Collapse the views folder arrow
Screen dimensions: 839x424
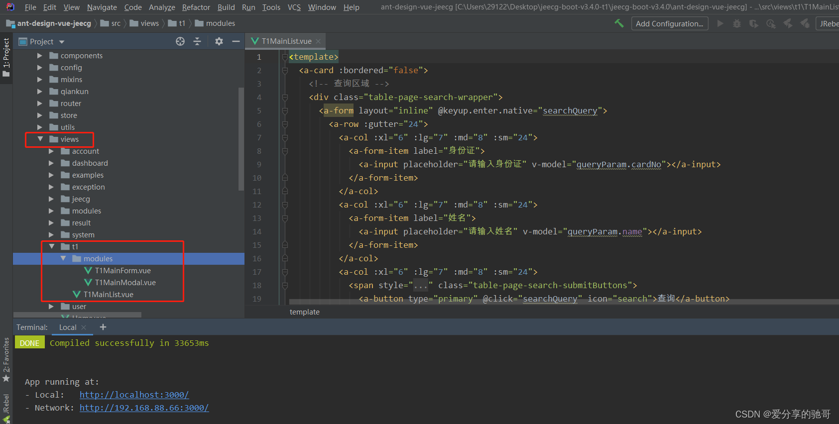40,139
